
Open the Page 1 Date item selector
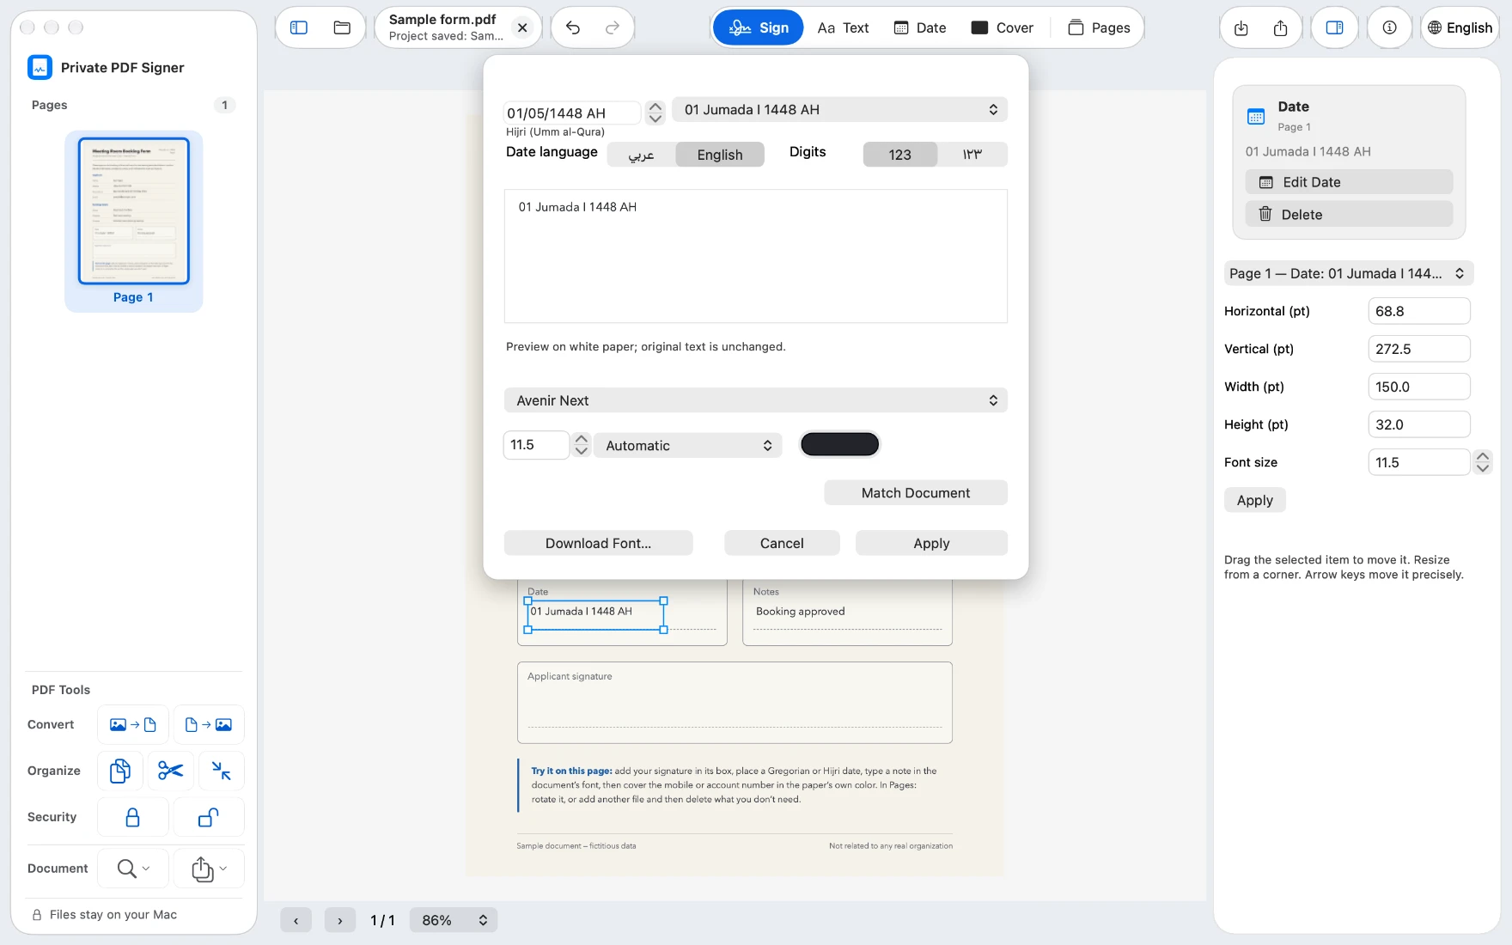coord(1348,273)
